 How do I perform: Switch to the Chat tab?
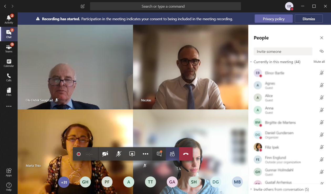pyautogui.click(x=9, y=34)
